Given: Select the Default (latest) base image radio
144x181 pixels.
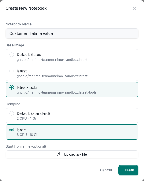Looking at the screenshot, I should coord(12,55).
